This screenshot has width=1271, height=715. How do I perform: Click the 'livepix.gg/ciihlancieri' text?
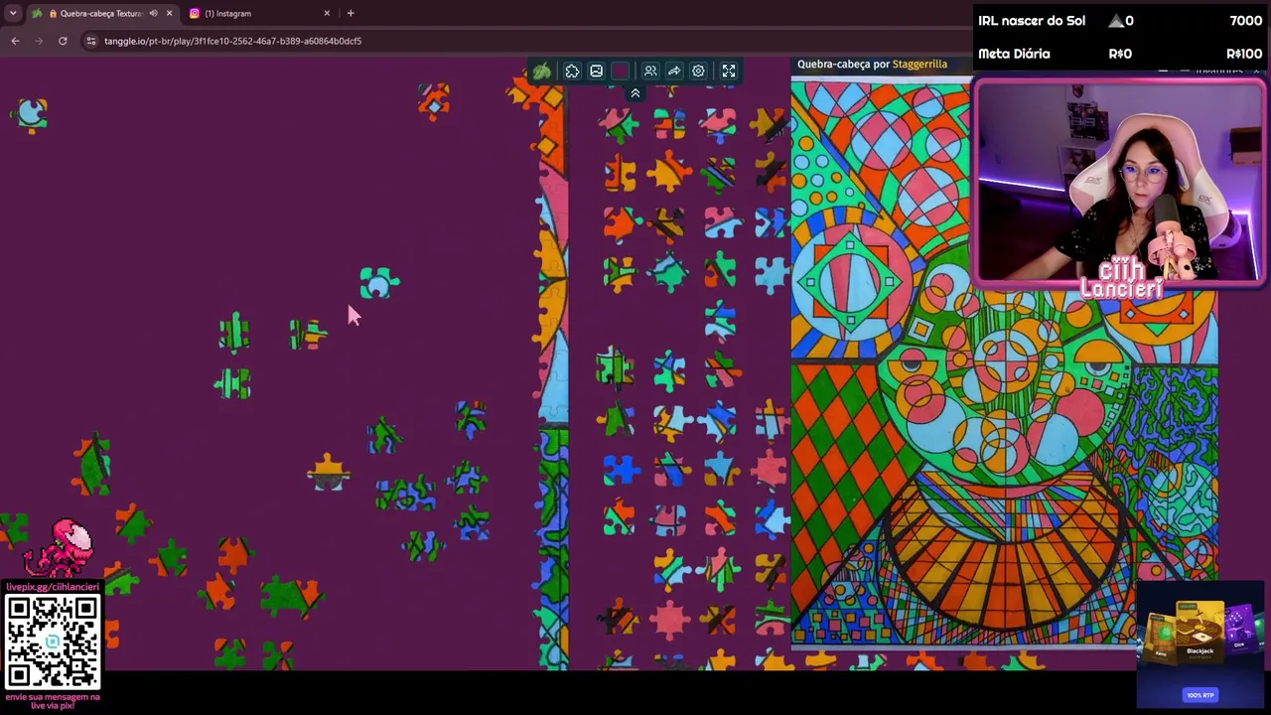pos(53,587)
